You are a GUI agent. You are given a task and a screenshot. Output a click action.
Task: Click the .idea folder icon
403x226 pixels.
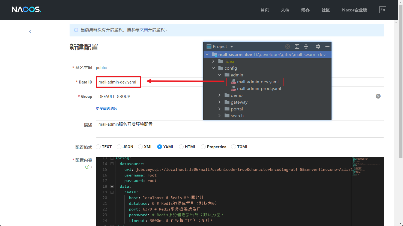tap(221, 61)
